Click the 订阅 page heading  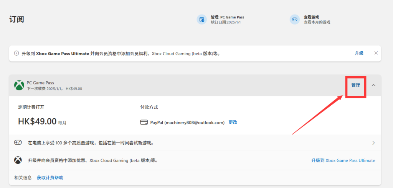[17, 19]
